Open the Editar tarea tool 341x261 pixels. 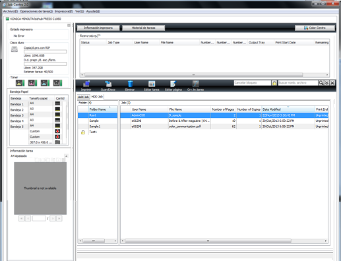click(152, 86)
